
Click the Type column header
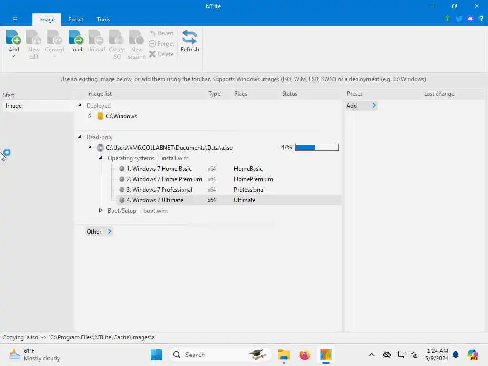coord(214,94)
